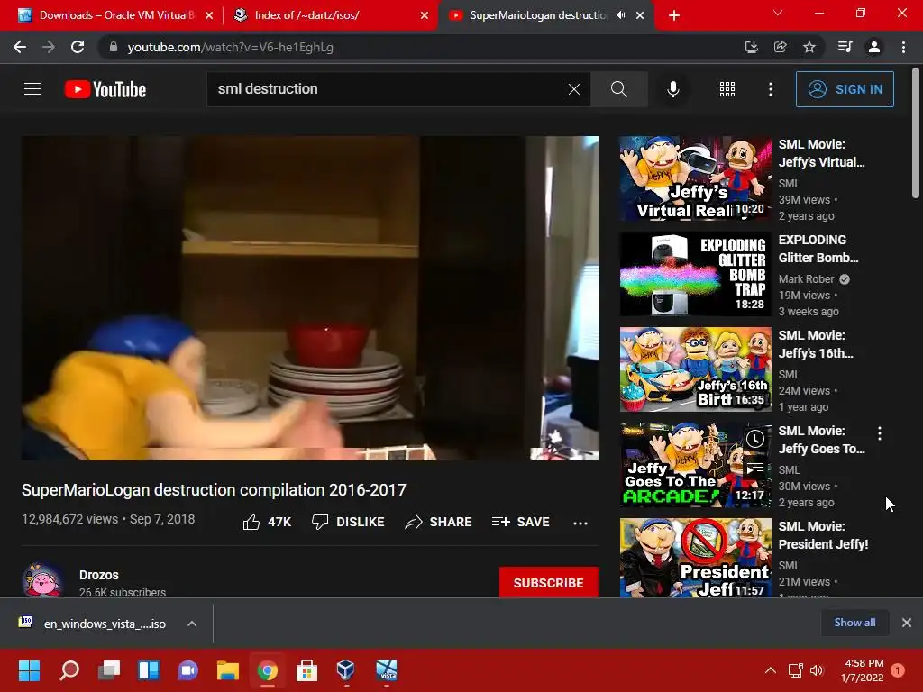Open Exploding Glitter Bomb Trap thumbnail

tap(695, 274)
